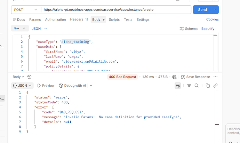Click Save Response
This screenshot has width=240, height=143.
pos(195,77)
